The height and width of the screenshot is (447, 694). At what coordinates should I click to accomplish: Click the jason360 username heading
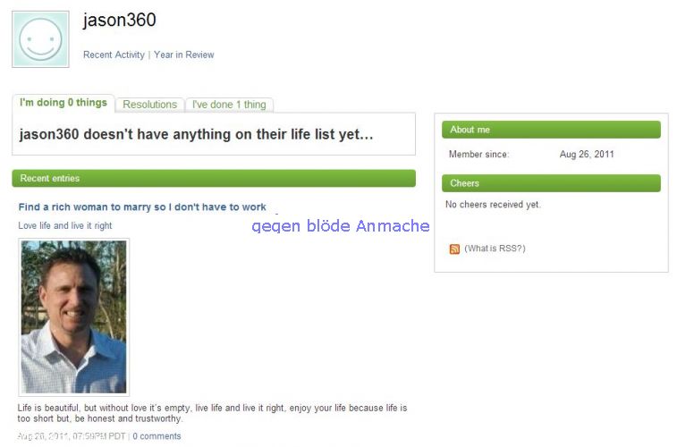119,20
